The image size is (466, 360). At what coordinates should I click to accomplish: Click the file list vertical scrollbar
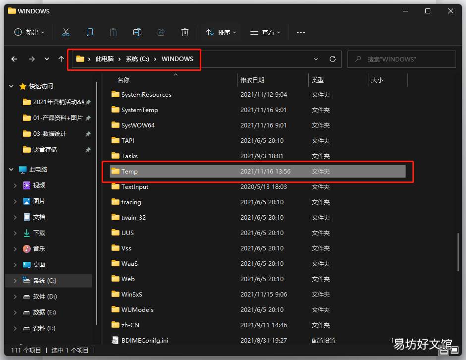(458, 252)
